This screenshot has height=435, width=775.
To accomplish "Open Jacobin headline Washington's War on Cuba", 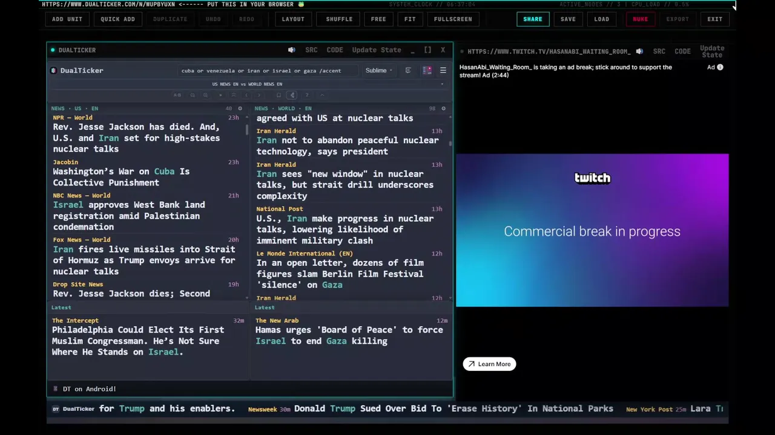I will click(x=121, y=177).
